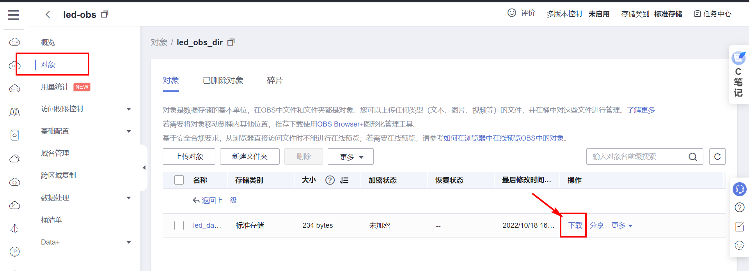Click the search magnifier icon
The height and width of the screenshot is (271, 749).
(x=692, y=157)
